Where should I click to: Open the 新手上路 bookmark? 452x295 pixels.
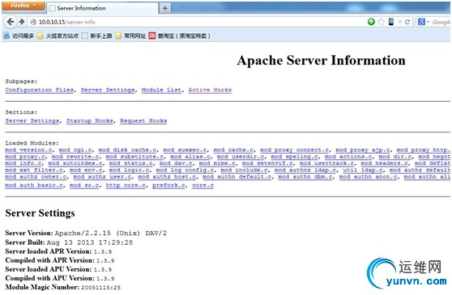click(x=97, y=36)
